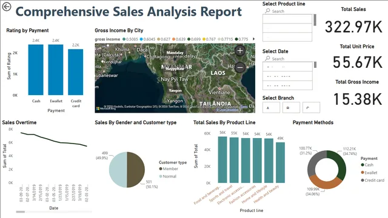Select the Home and lifestyle bar
Viewport: 388px width, 218px height.
pos(269,160)
